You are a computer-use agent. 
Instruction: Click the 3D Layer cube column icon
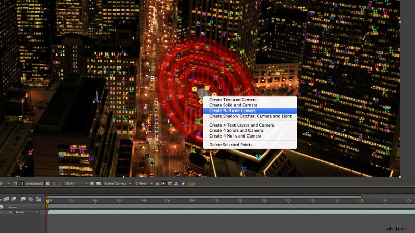tap(2, 207)
